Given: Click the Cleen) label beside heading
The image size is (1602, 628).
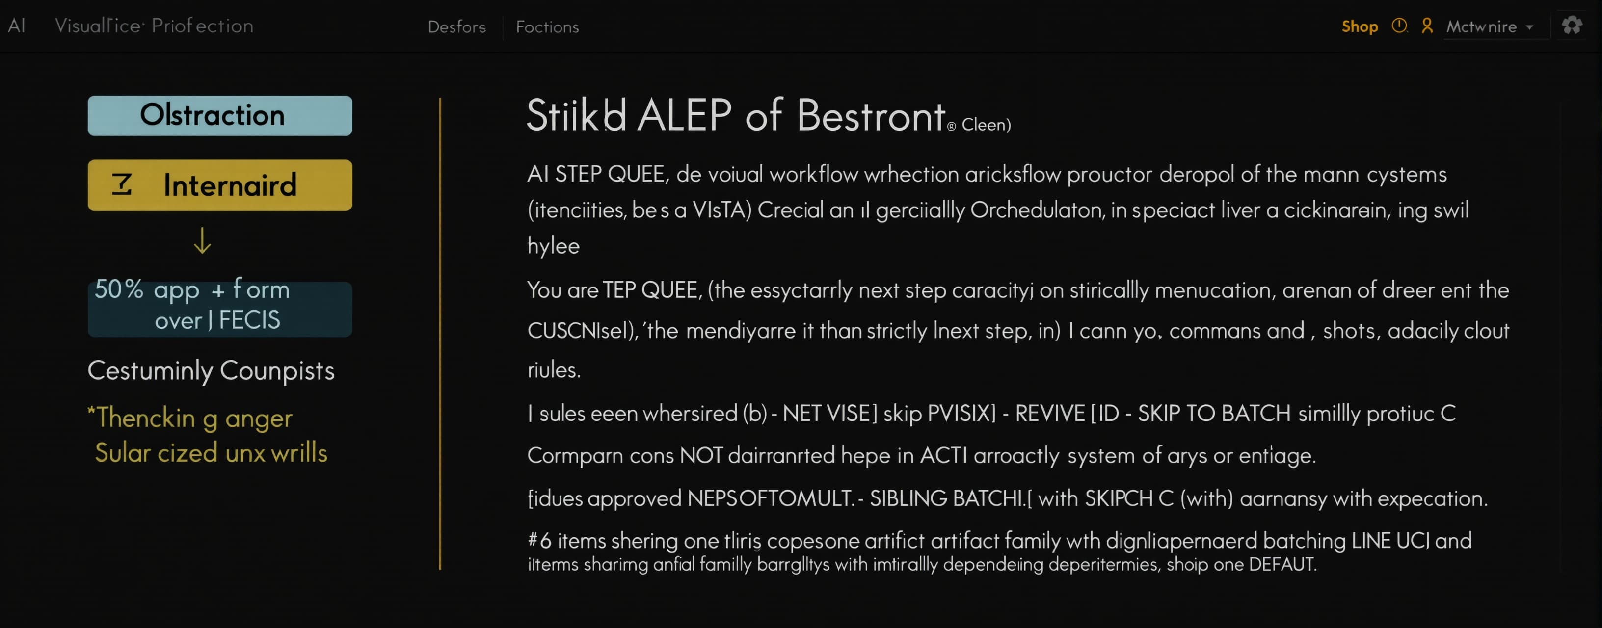Looking at the screenshot, I should point(986,125).
